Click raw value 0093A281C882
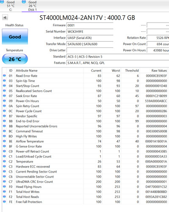 pos(156,197)
